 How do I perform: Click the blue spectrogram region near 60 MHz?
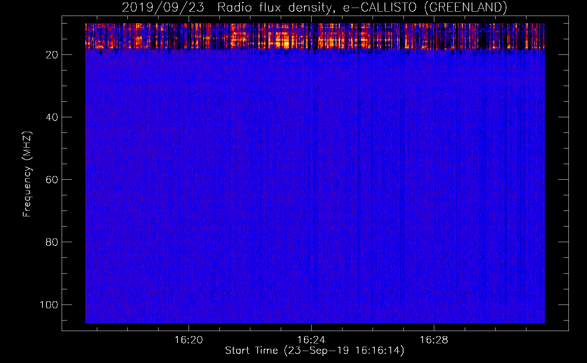315,180
